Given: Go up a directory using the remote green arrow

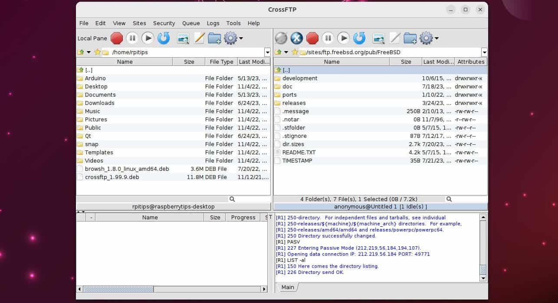Looking at the screenshot, I should [278, 52].
